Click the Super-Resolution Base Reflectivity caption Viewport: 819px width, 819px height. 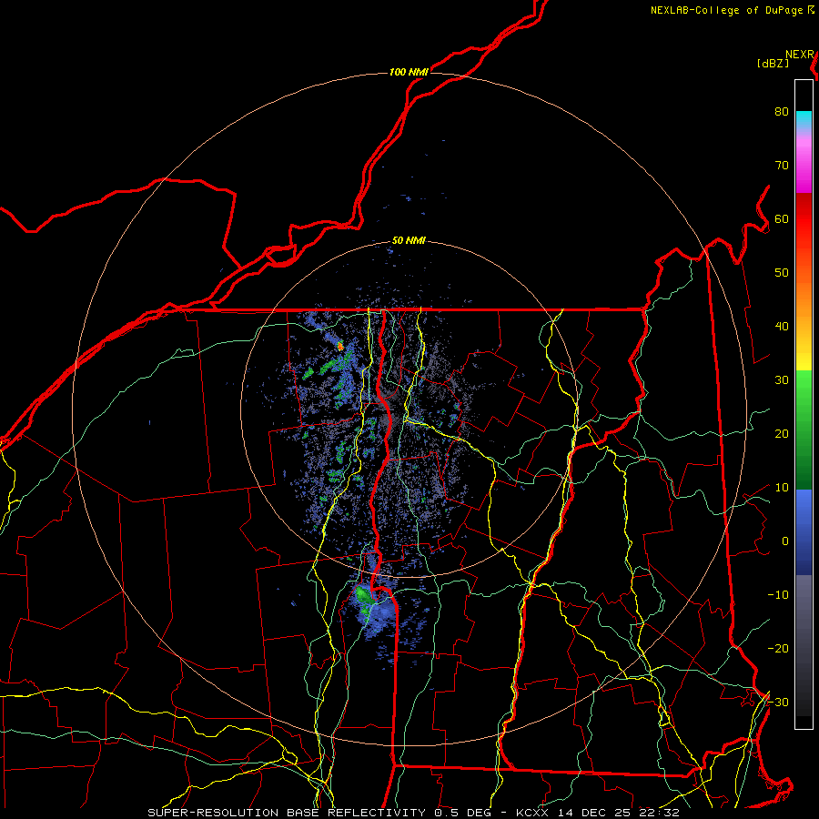pyautogui.click(x=413, y=813)
